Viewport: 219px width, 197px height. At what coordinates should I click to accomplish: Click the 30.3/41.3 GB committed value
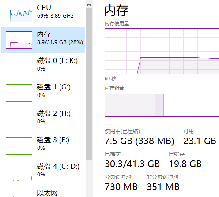pos(132,164)
